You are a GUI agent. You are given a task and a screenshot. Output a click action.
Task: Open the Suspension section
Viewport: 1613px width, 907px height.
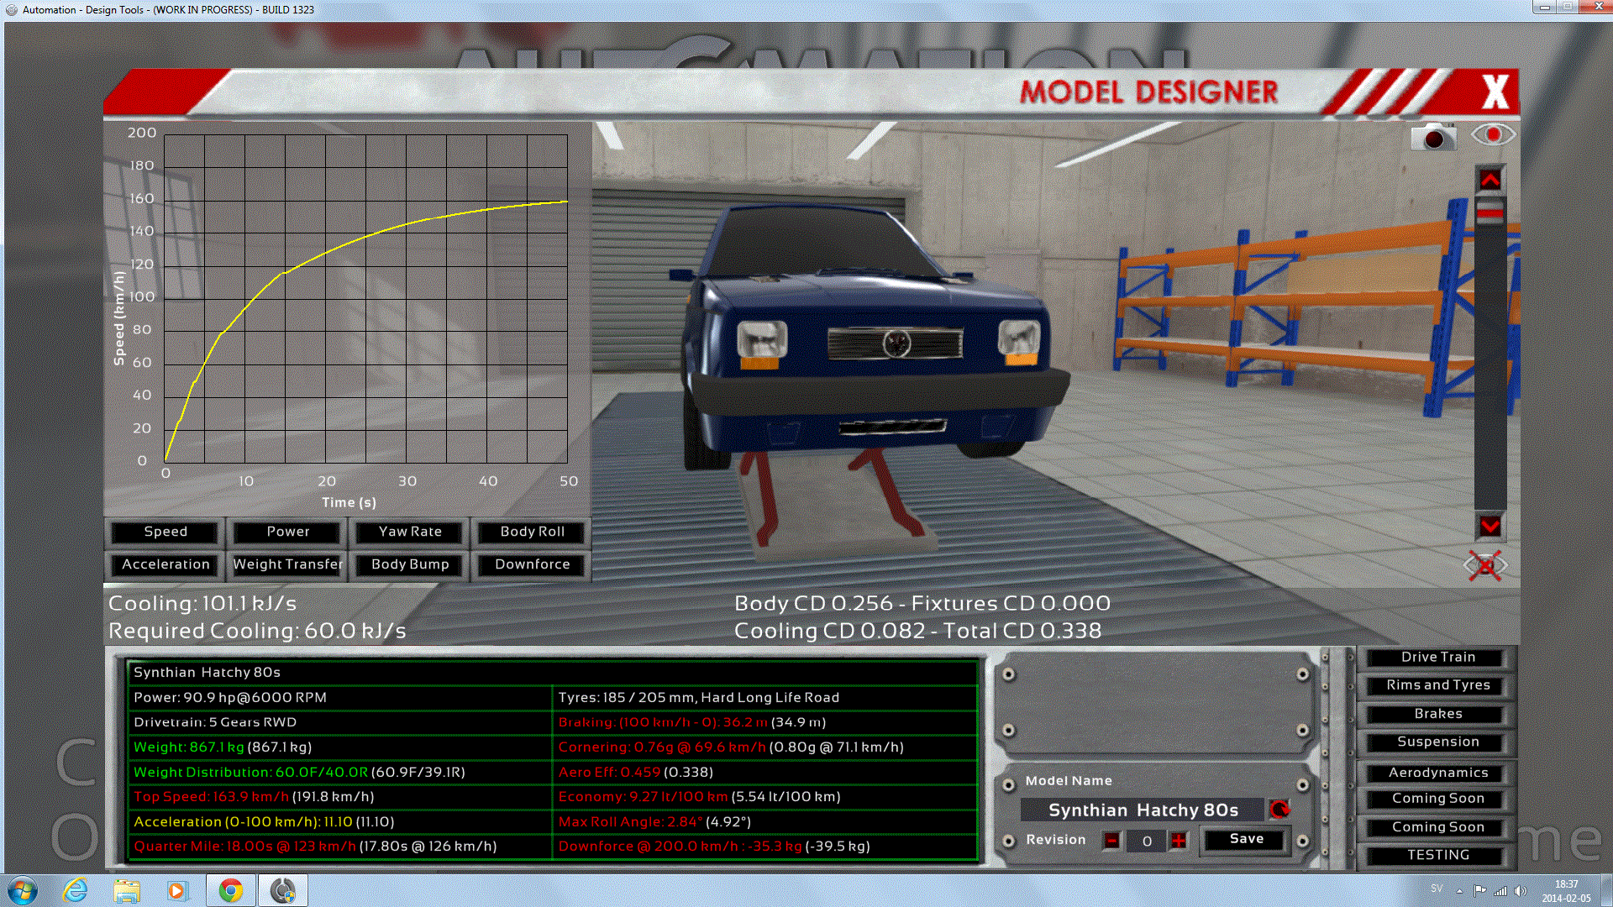[1437, 742]
